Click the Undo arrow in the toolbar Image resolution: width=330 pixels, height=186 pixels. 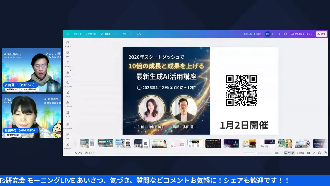124,34
